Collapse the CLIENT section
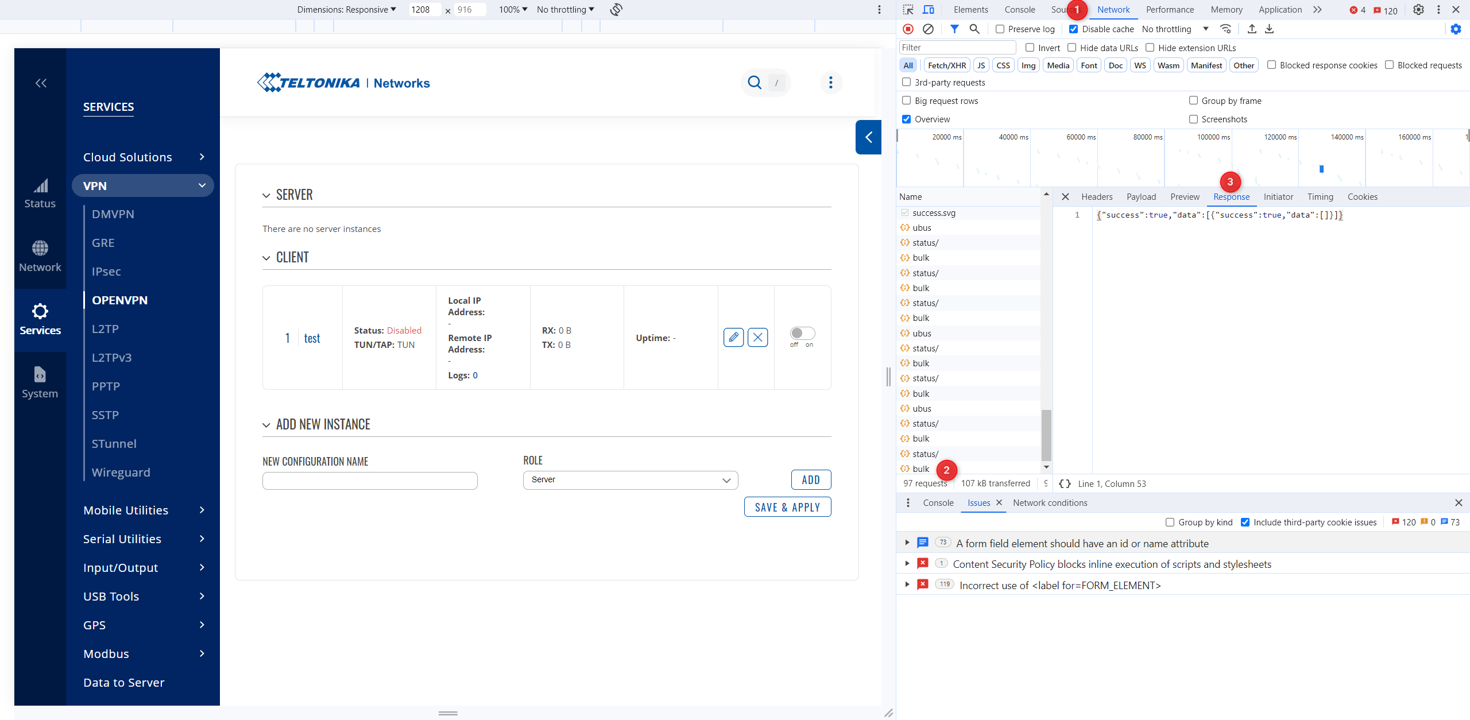This screenshot has width=1470, height=720. 266,258
